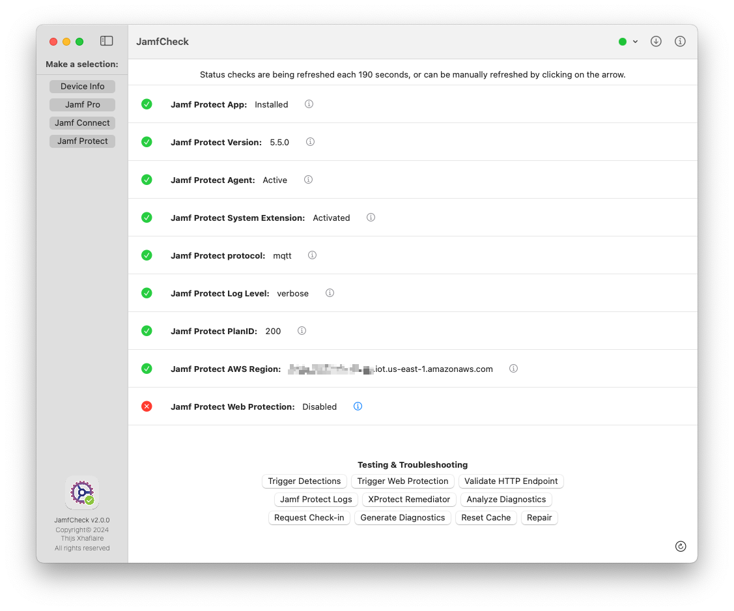Click the Validate HTTP Endpoint button
Screen dimensions: 734x611
[511, 481]
